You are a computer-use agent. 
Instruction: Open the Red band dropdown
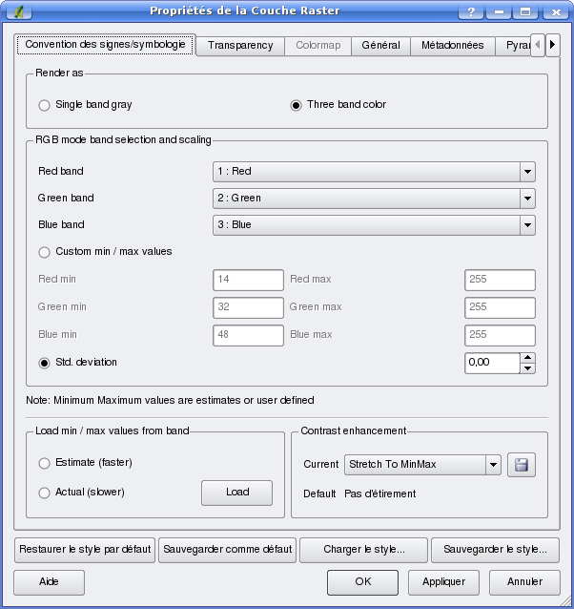[x=373, y=172]
